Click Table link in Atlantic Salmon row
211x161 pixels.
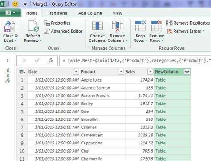point(160,88)
